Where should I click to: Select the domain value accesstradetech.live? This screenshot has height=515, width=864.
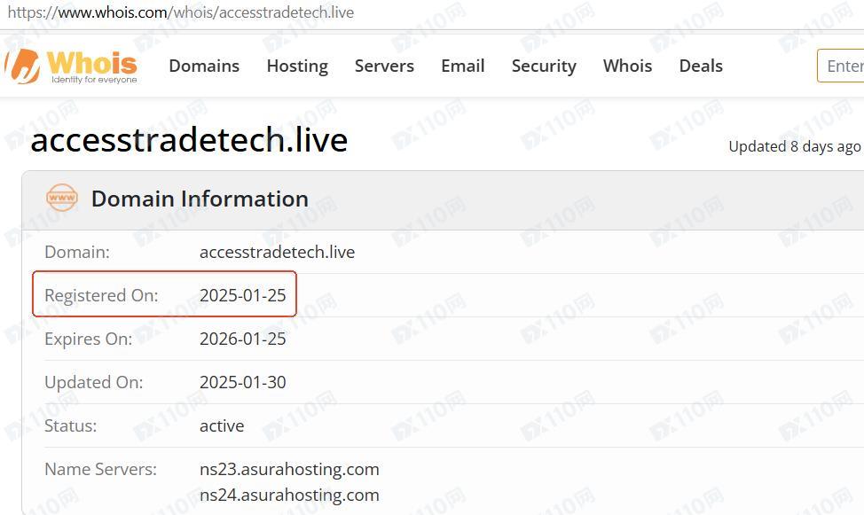tap(277, 253)
